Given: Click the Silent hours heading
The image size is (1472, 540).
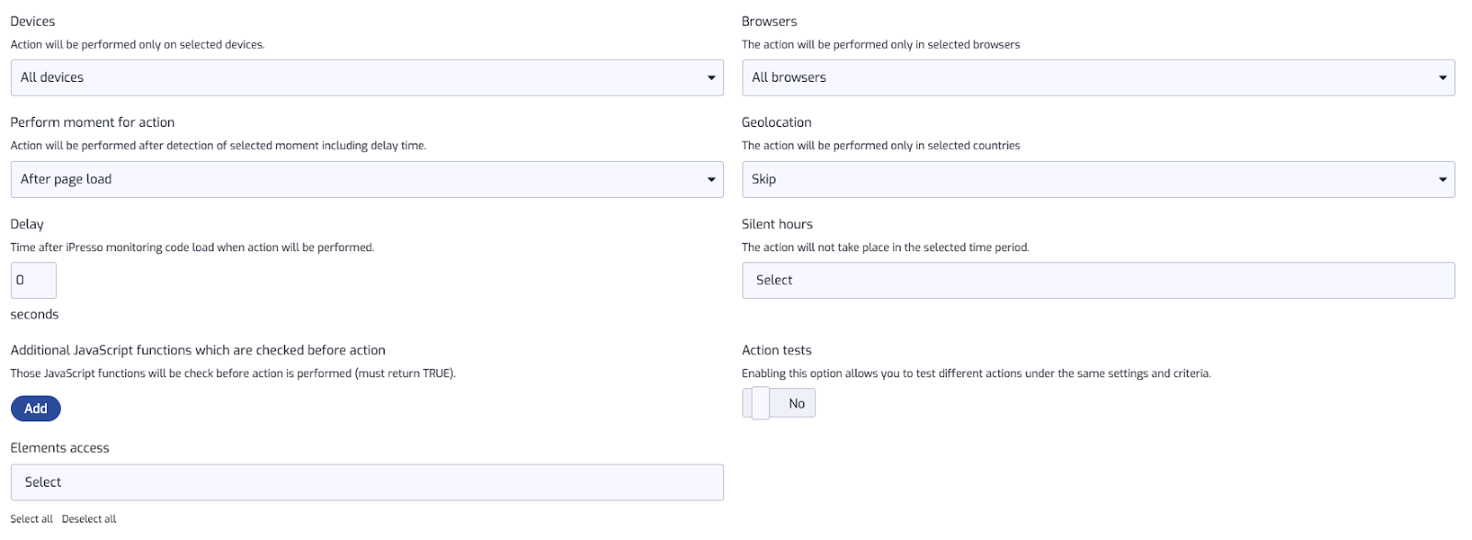Looking at the screenshot, I should pos(777,224).
